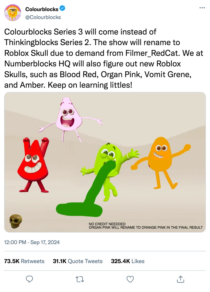The height and width of the screenshot is (292, 210).
Task: Retweet this post using the retweet icon
Action: [x=80, y=279]
